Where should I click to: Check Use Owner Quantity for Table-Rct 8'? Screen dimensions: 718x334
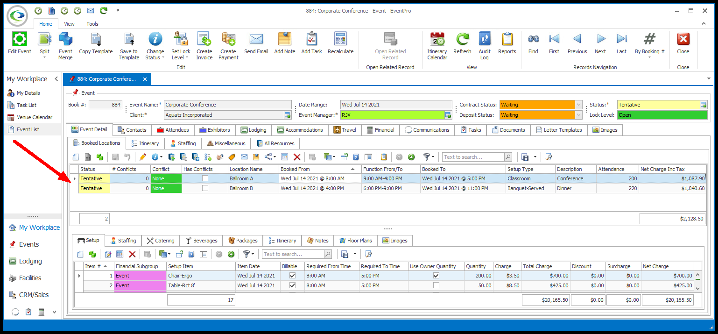(x=436, y=285)
